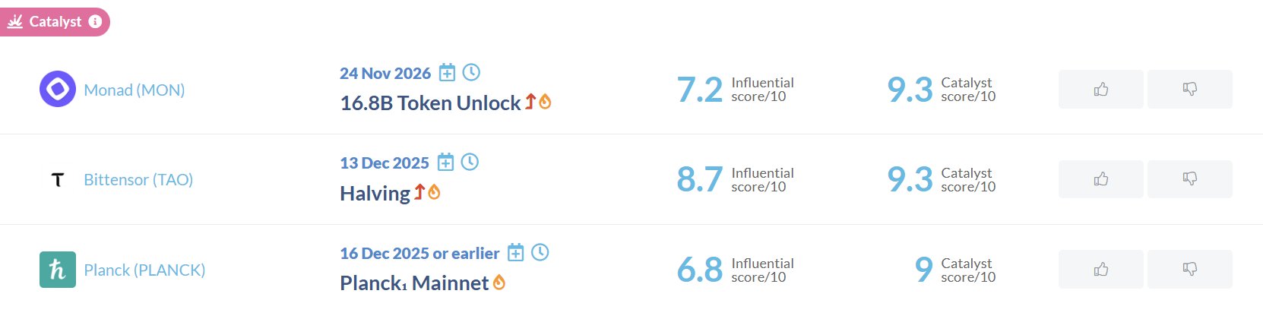Click the Bittensor TAO logo icon

(x=58, y=179)
